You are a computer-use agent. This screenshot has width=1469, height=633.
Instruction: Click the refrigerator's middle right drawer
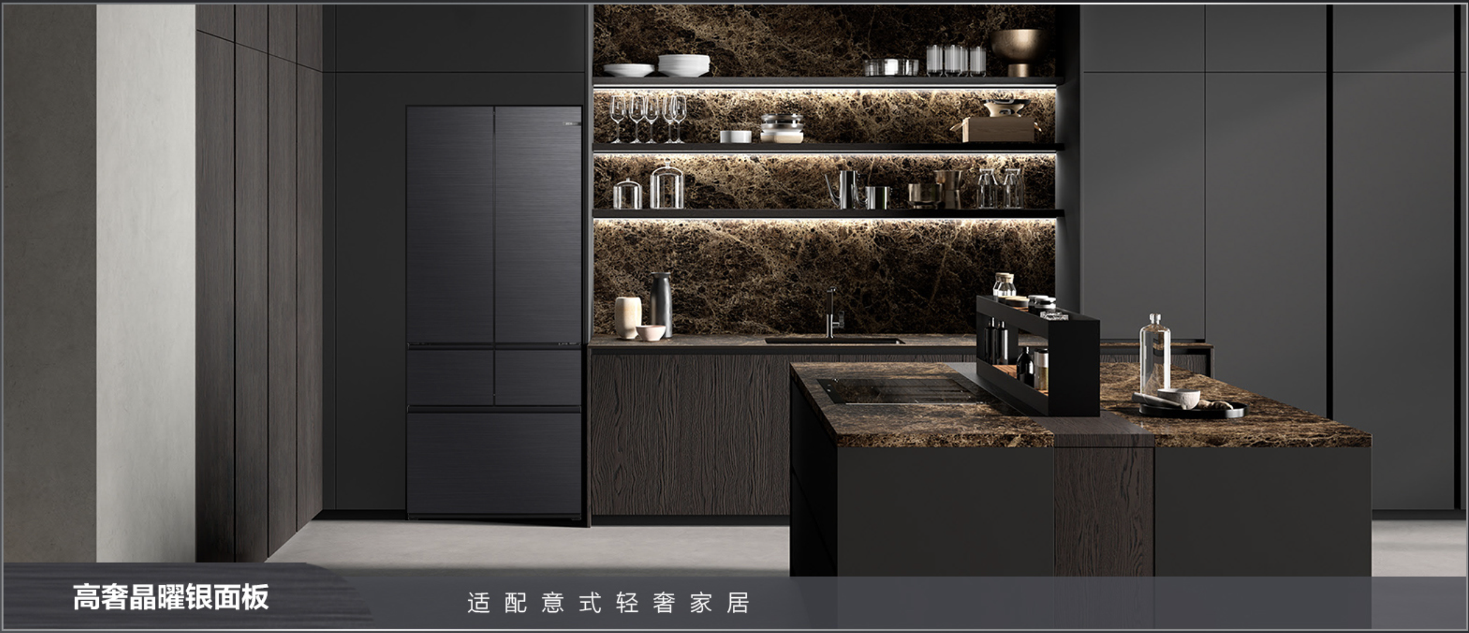point(538,377)
